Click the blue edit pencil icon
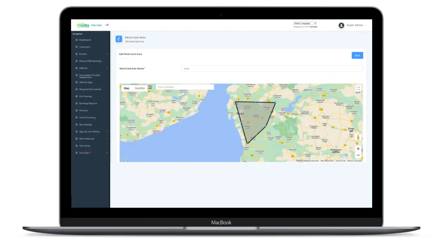 pyautogui.click(x=119, y=39)
